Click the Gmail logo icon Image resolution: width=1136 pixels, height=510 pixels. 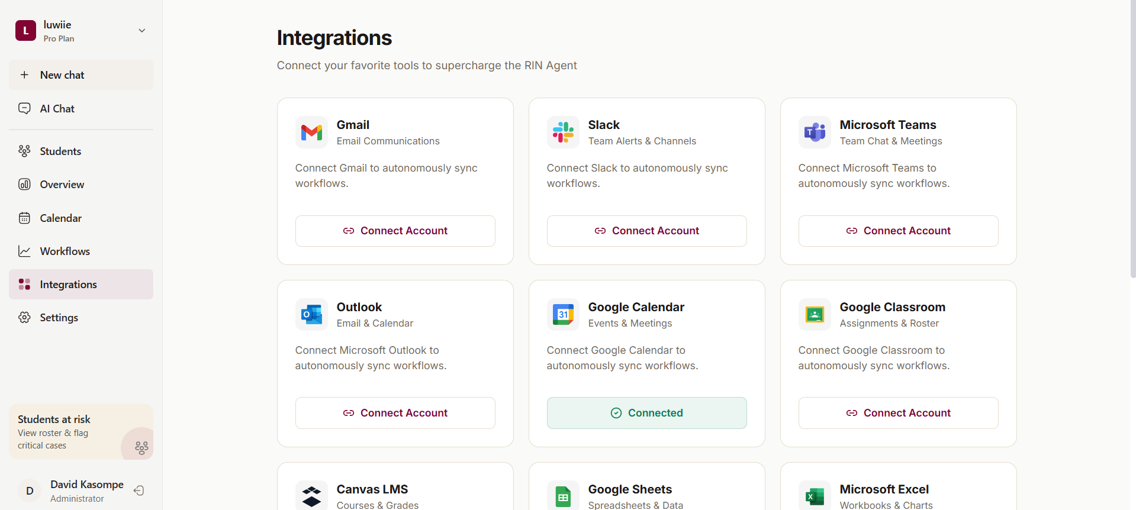(311, 133)
